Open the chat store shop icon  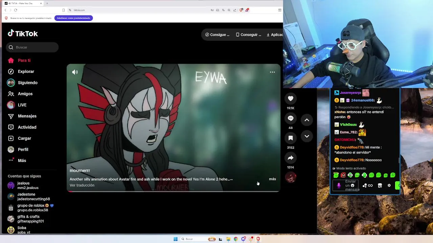pos(380,186)
